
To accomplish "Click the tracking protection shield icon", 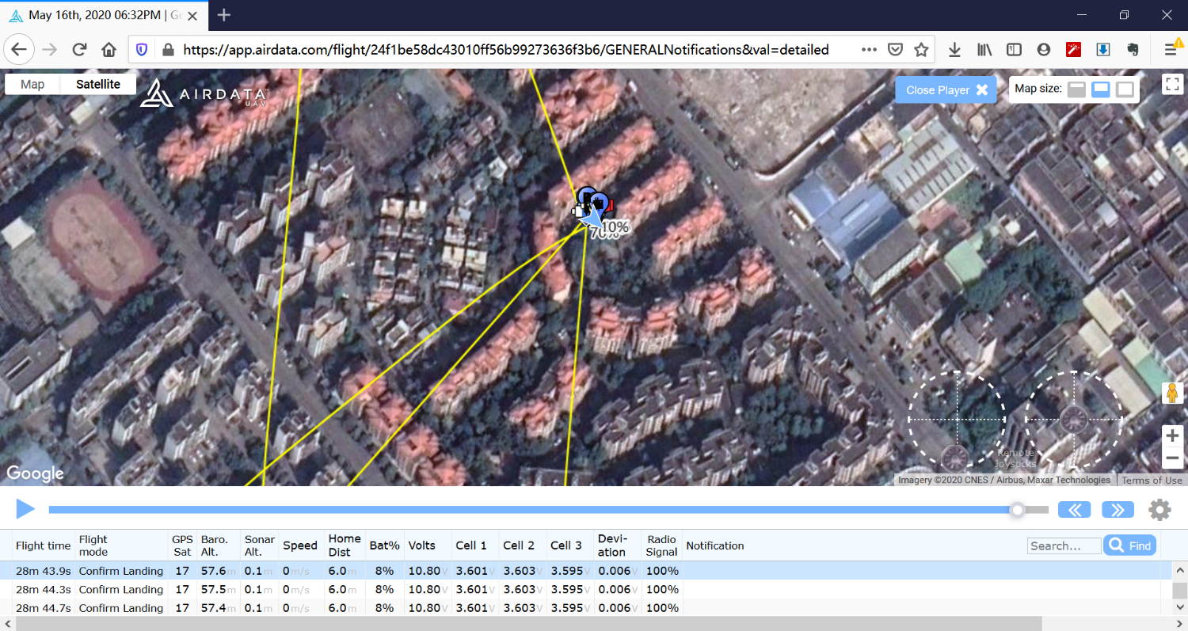I will click(x=142, y=49).
